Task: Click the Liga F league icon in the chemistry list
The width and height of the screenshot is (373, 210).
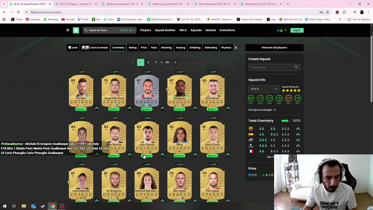Action: (251, 140)
